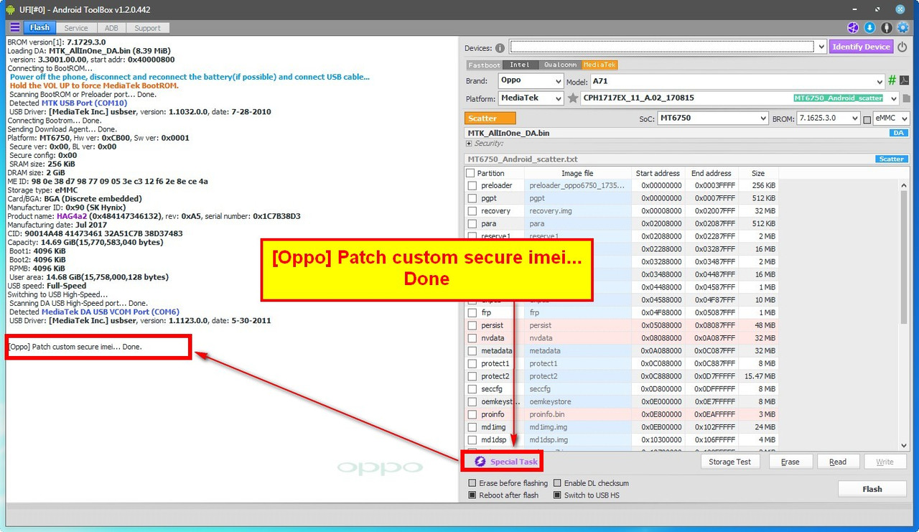Image resolution: width=919 pixels, height=532 pixels.
Task: Click the Special Task lightning icon
Action: (480, 462)
